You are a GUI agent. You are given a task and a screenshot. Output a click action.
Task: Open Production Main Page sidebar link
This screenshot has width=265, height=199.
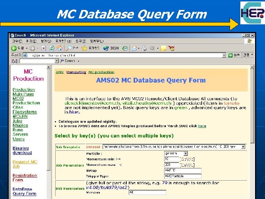pos(24,92)
